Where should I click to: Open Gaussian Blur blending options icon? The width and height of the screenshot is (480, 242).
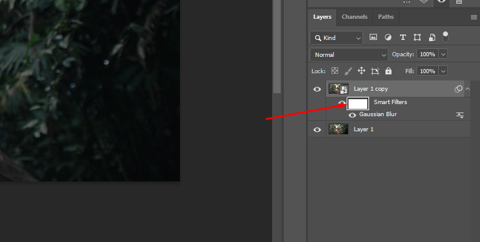(x=460, y=115)
